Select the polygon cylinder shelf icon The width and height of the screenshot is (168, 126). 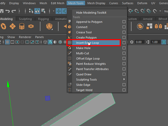[22, 27]
